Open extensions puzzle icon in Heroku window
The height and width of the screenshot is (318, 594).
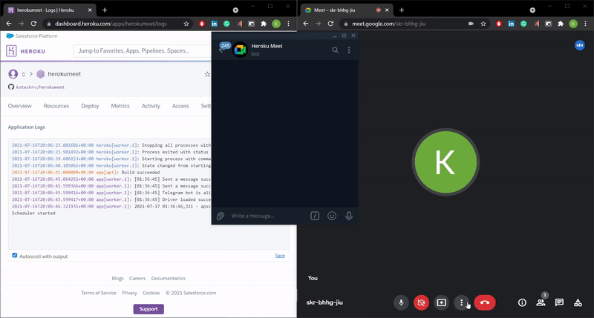(x=264, y=24)
